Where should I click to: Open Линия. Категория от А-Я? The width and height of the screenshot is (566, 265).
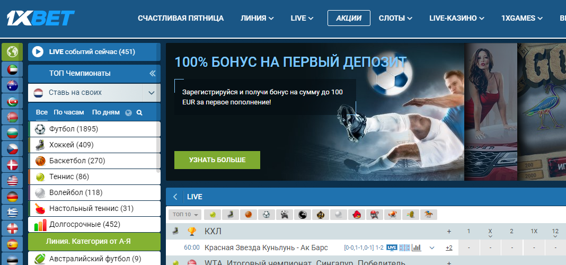pos(94,241)
